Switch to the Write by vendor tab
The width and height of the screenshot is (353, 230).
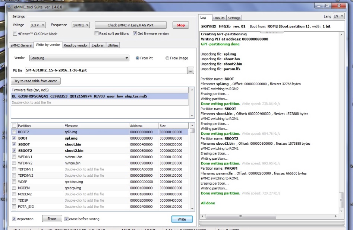48,45
